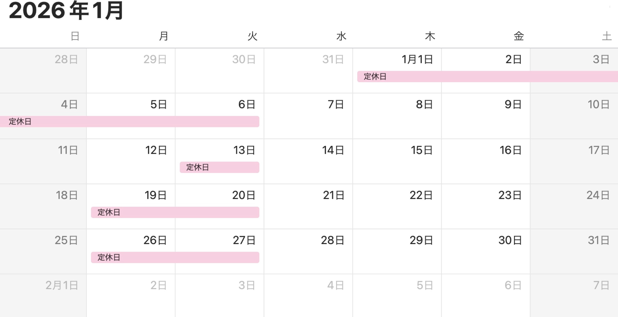618x317 pixels.
Task: Click the 水 weekday header
Action: pos(341,36)
